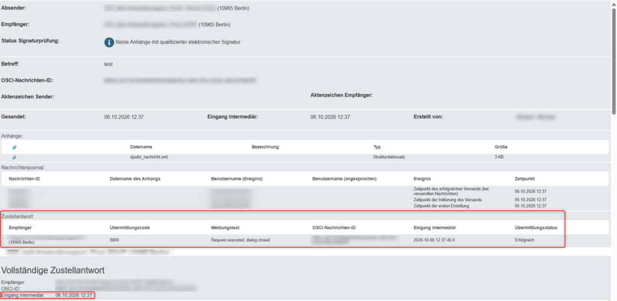
Task: Click the Anhänge section label
Action: click(x=12, y=136)
